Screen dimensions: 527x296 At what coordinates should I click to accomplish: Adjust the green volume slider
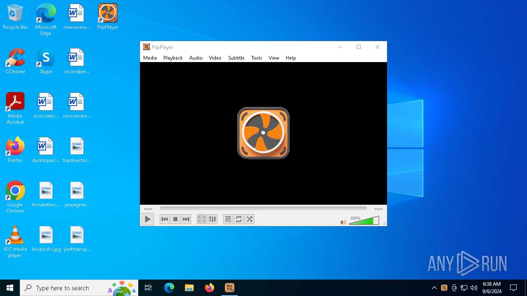tap(364, 221)
